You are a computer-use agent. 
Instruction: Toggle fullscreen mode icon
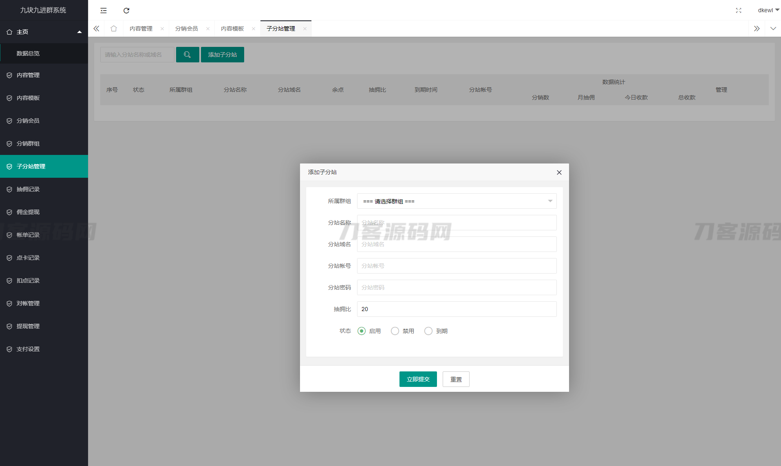click(739, 10)
